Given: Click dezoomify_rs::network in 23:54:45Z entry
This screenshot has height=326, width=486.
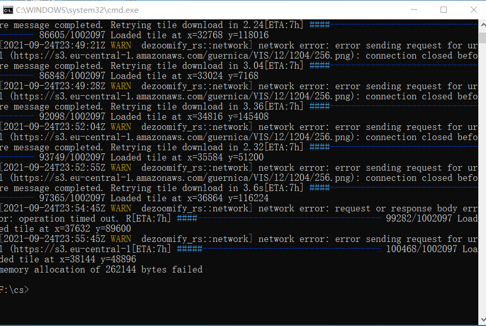Looking at the screenshot, I should (x=195, y=208).
